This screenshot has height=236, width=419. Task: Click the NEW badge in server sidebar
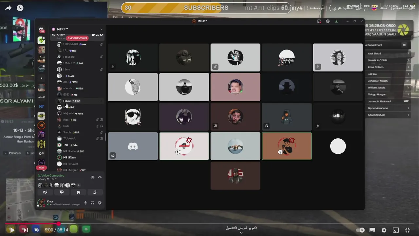coord(41,167)
